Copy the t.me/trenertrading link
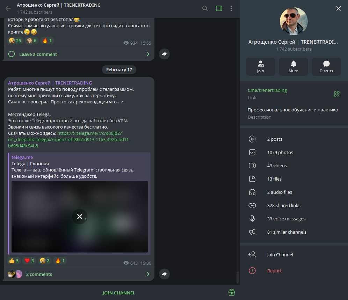 pyautogui.click(x=267, y=90)
